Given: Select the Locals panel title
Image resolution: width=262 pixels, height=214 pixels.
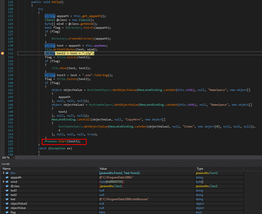Looking at the screenshot, I should (x=6, y=164).
